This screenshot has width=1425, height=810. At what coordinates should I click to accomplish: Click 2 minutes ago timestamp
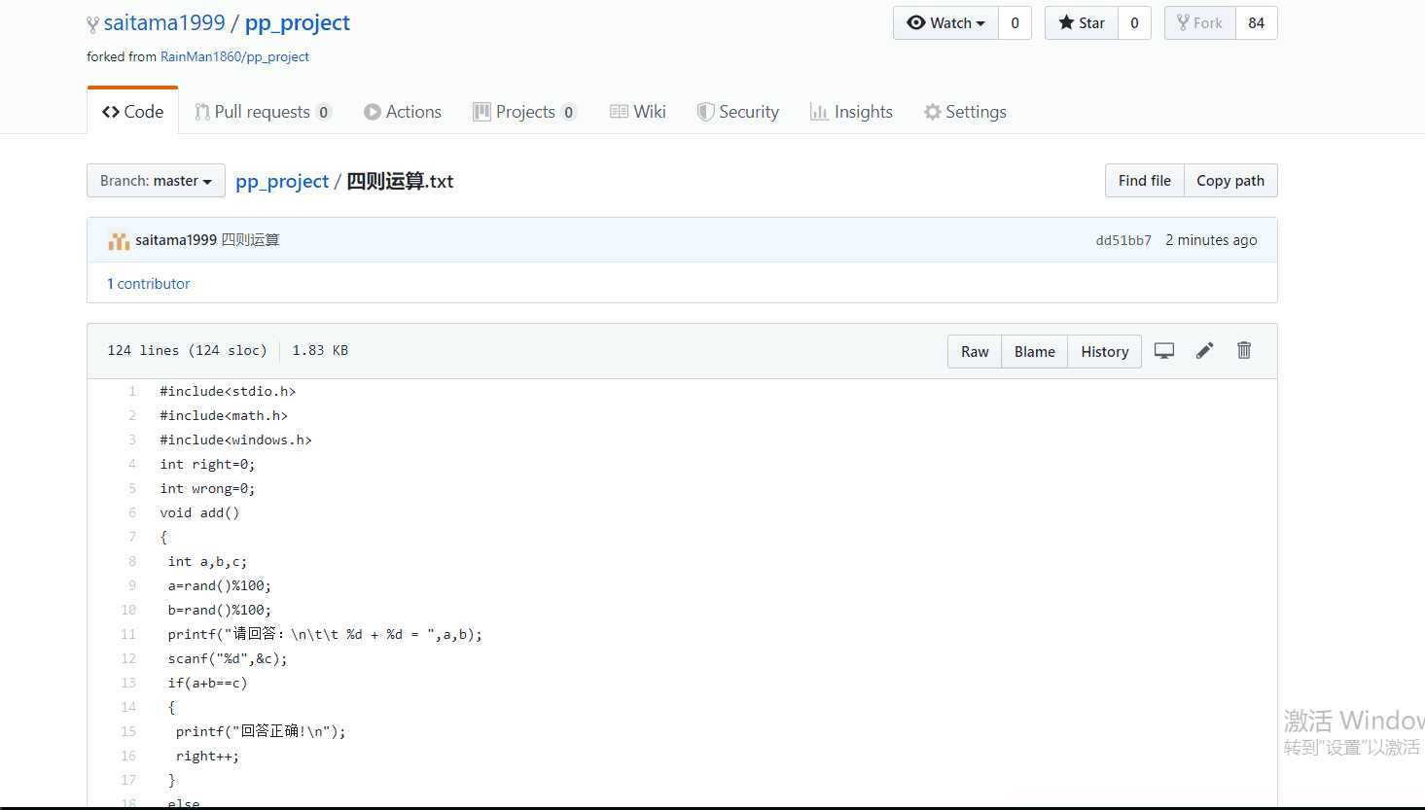1211,240
